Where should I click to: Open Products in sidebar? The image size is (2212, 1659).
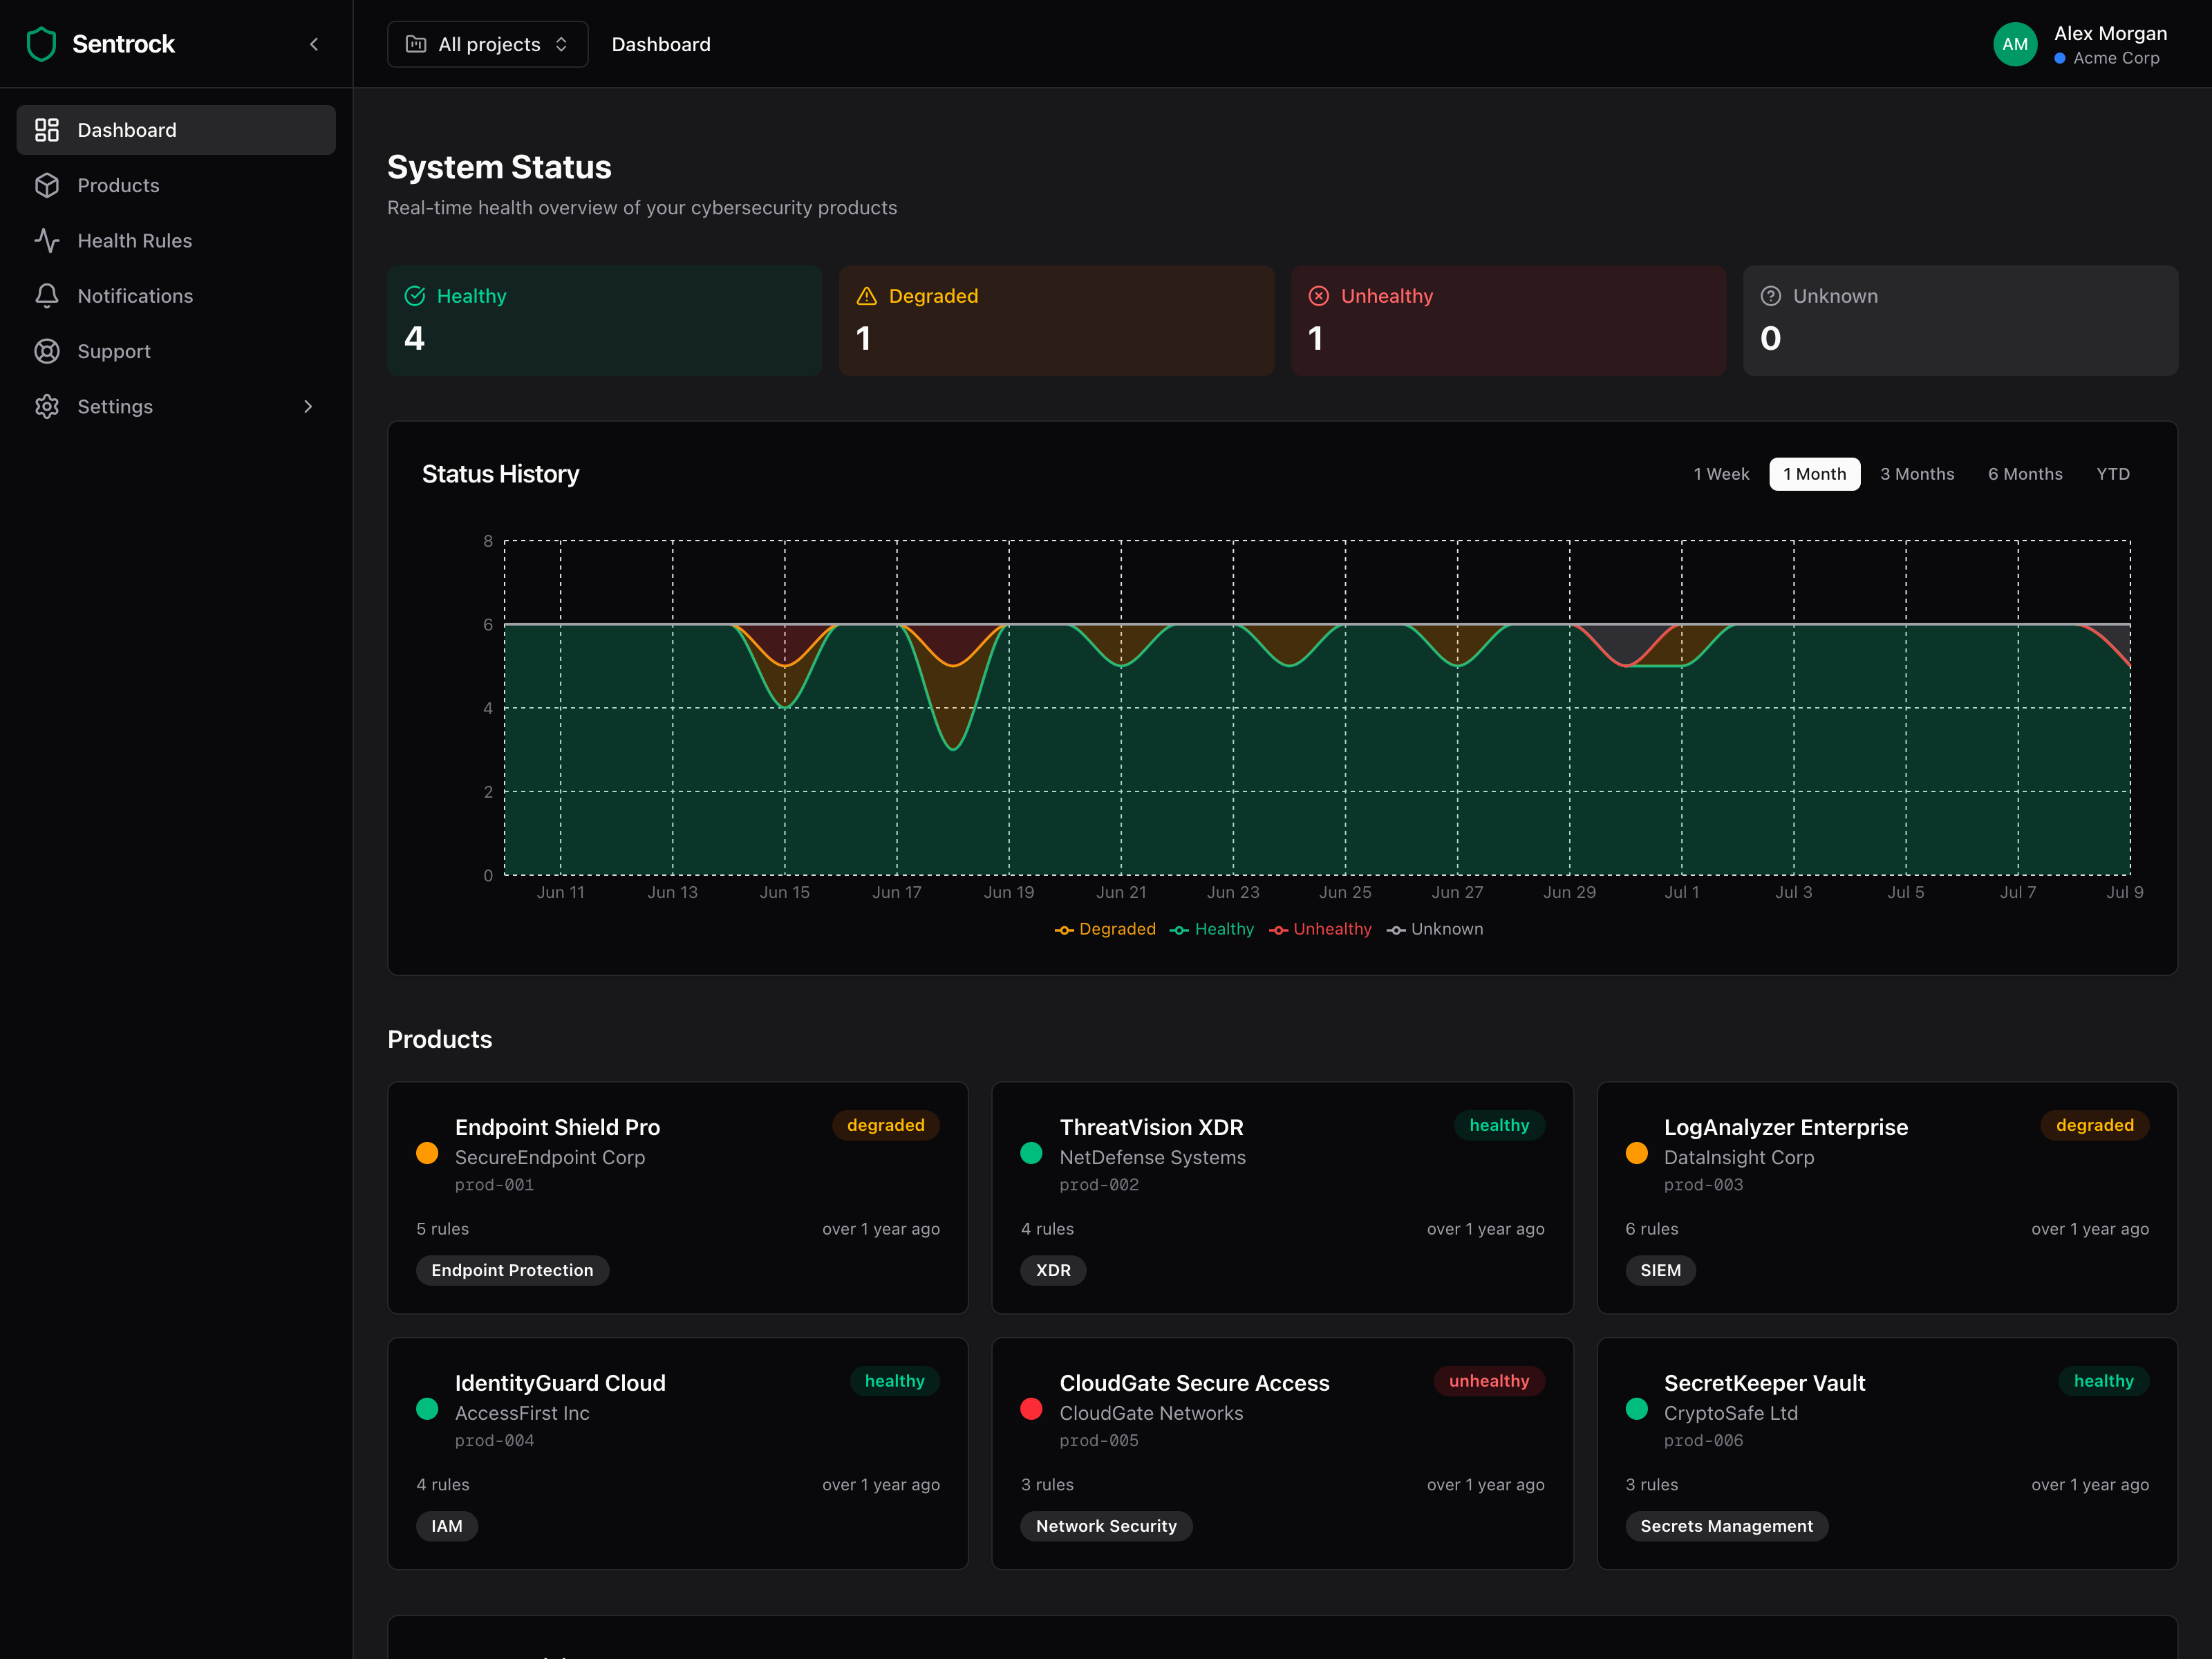coord(176,185)
